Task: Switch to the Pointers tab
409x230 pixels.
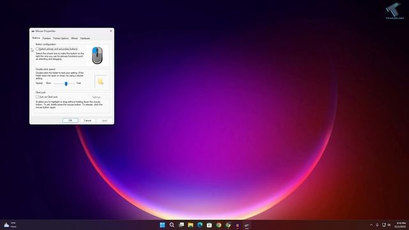Action: pyautogui.click(x=47, y=38)
